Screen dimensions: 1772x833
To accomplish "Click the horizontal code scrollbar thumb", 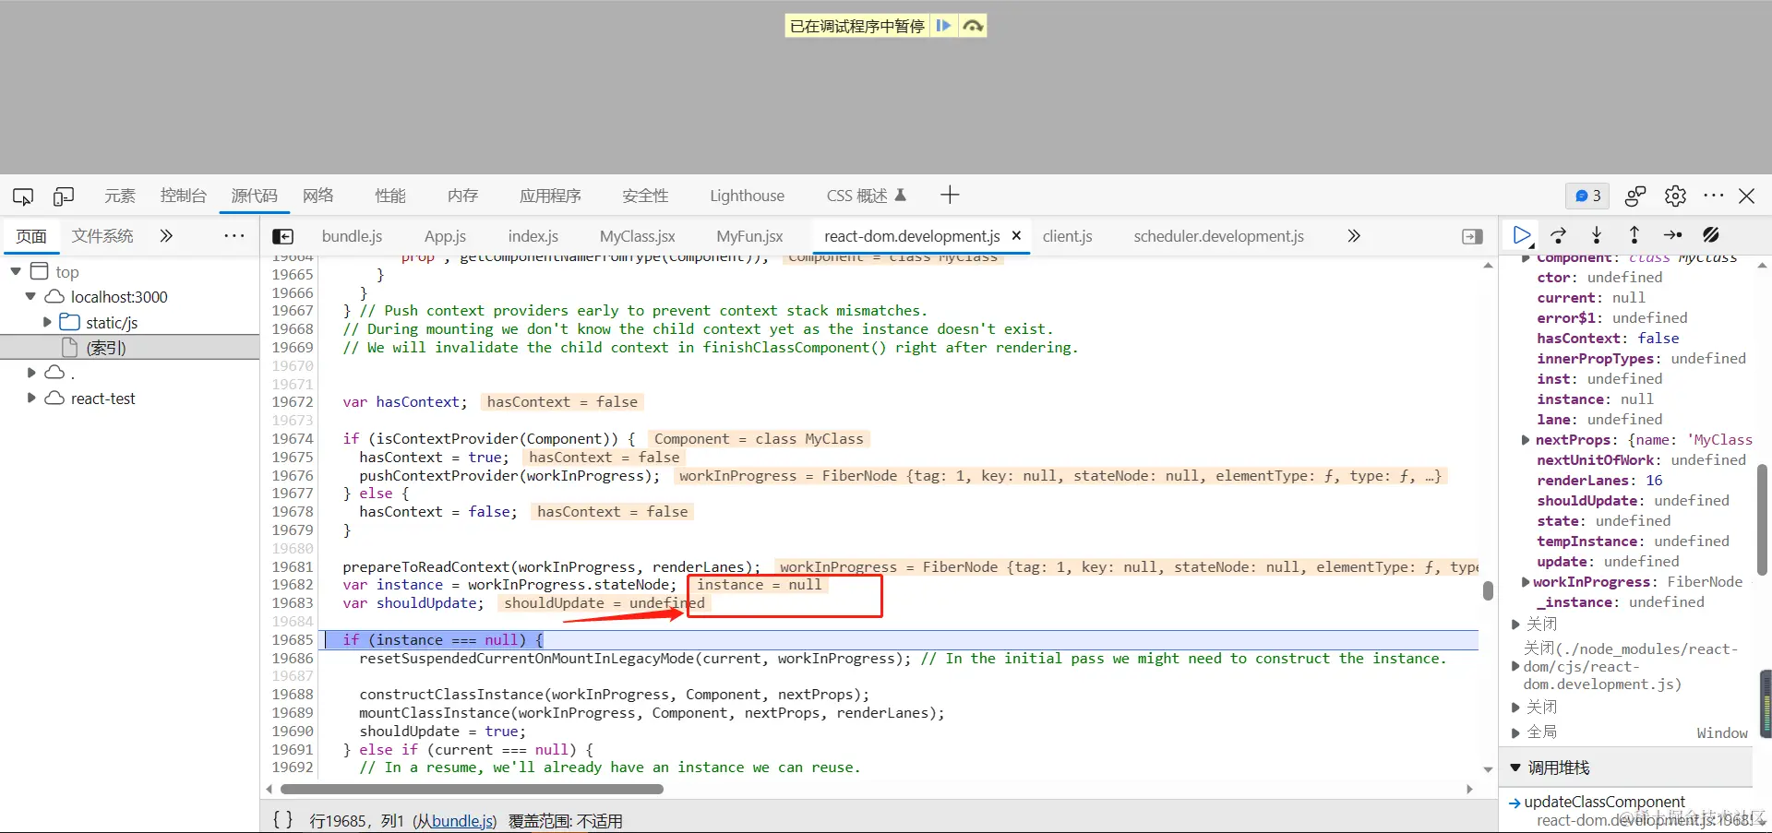I will click(x=472, y=790).
